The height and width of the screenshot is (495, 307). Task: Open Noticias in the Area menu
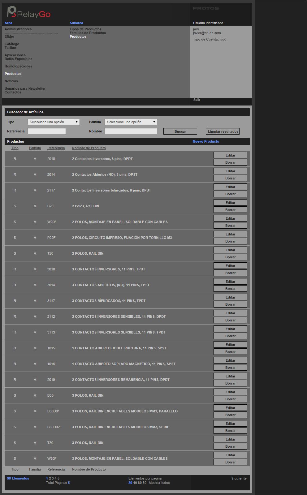pyautogui.click(x=11, y=81)
